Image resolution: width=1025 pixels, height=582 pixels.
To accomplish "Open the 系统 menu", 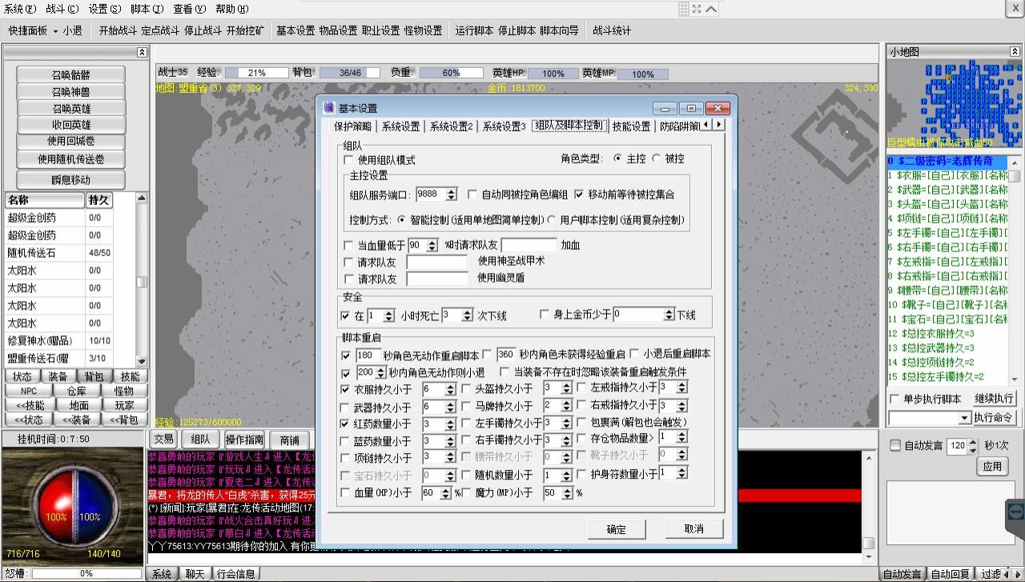I will point(20,9).
